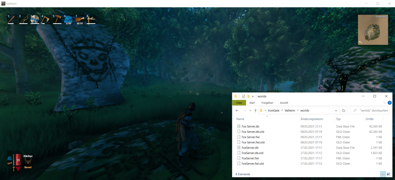Switch to the Freigeben ribbon tab

coord(267,103)
